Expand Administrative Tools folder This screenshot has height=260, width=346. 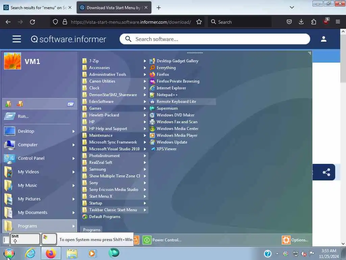[x=115, y=74]
